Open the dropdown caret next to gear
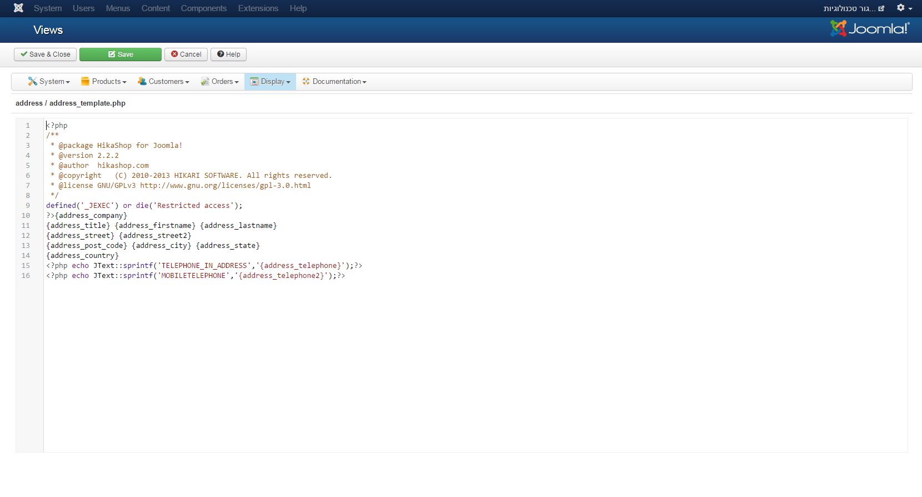Screen dimensions: 922x497 tap(910, 9)
